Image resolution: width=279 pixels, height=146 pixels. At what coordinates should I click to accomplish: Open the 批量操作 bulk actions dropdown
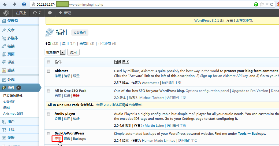coord(55,52)
